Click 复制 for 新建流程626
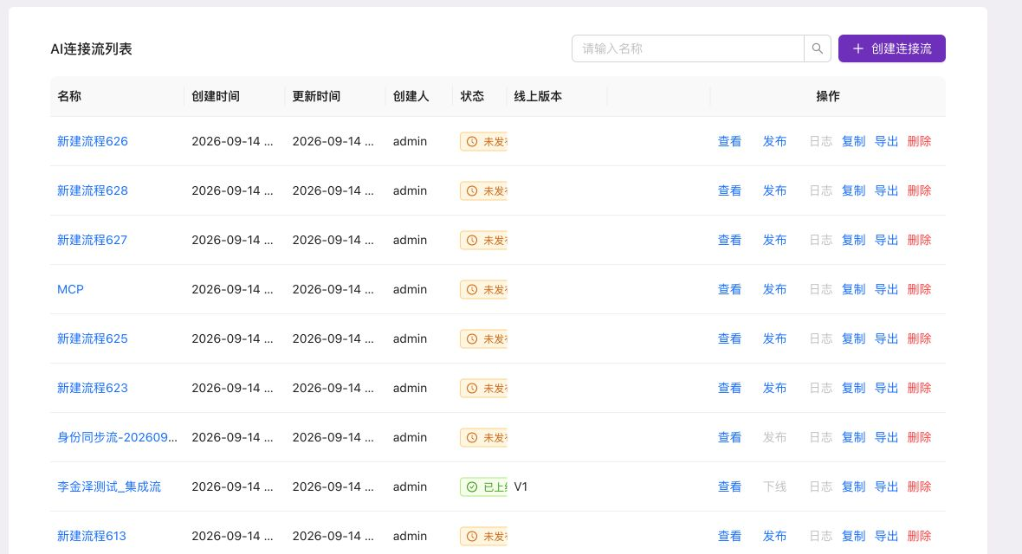Screen dimensions: 1022x554 [x=854, y=141]
